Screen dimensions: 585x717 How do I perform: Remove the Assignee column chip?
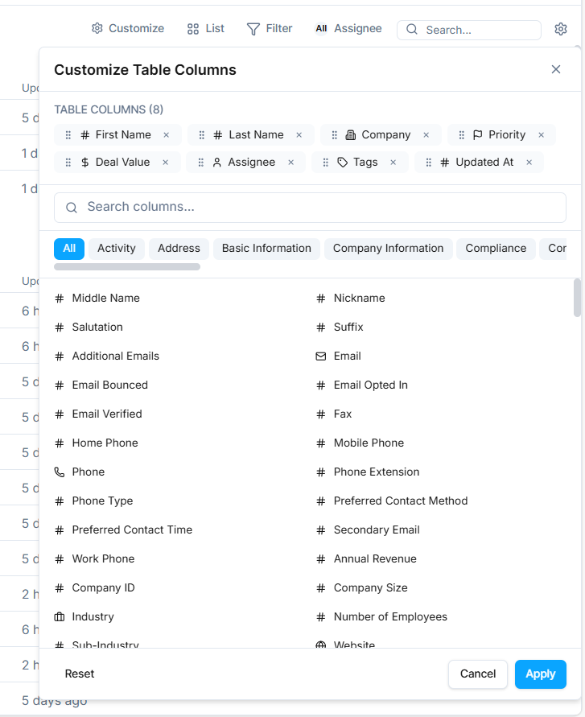[x=291, y=163]
